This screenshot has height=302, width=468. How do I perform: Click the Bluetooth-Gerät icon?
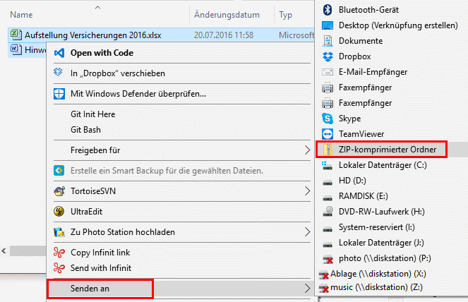327,10
